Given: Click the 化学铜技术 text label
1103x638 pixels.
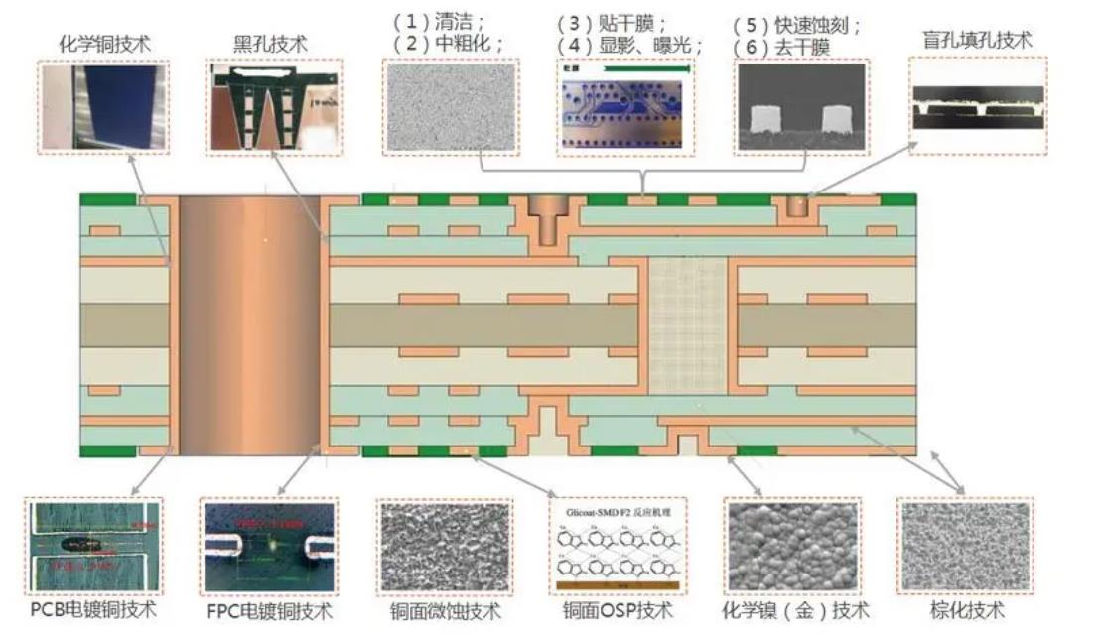Looking at the screenshot, I should 102,42.
